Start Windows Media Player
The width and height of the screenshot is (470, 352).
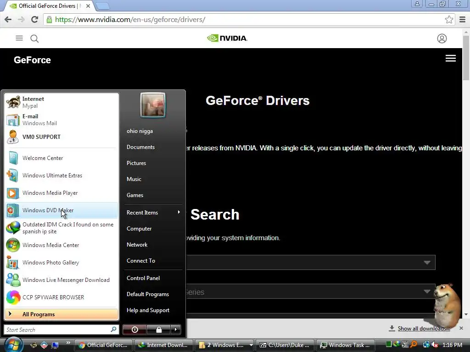pyautogui.click(x=62, y=193)
